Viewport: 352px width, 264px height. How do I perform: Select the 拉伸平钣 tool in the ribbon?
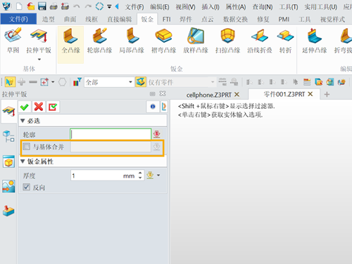[39, 41]
